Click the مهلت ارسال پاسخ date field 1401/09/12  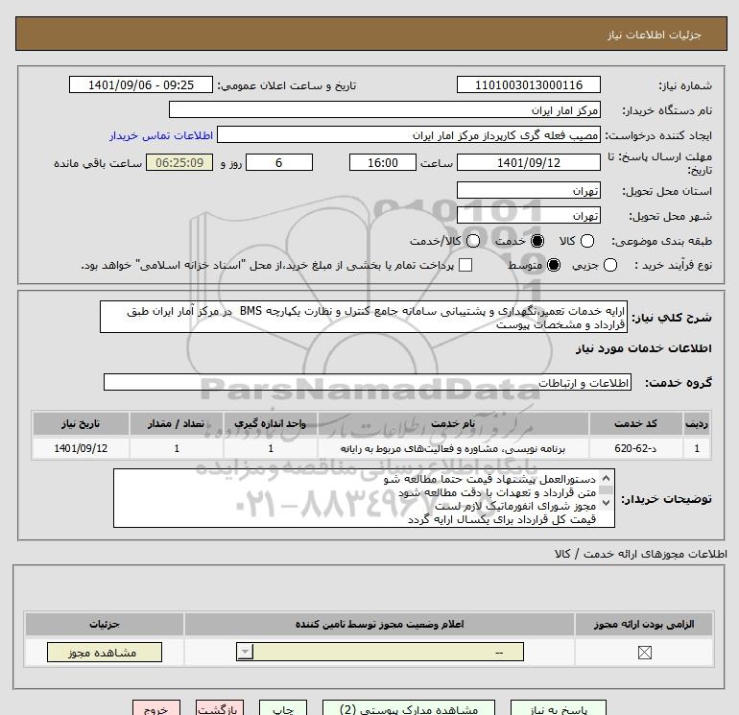pyautogui.click(x=528, y=162)
